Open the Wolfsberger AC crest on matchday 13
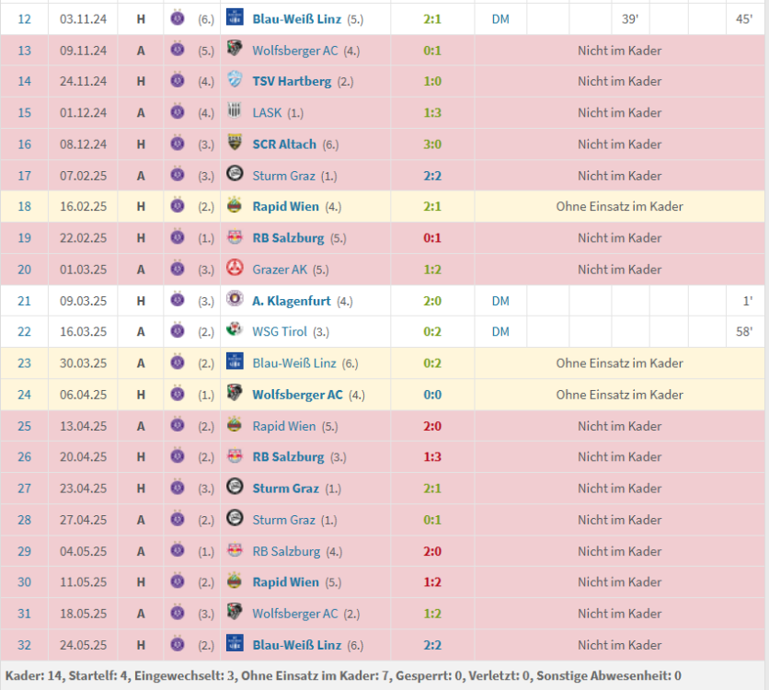 pyautogui.click(x=235, y=50)
